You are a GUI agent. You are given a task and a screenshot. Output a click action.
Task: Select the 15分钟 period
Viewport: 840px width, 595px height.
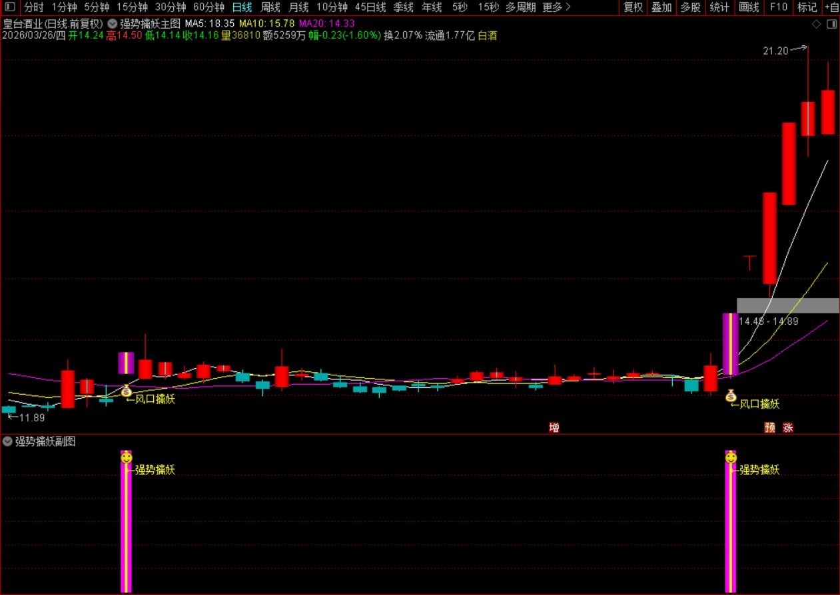(133, 7)
